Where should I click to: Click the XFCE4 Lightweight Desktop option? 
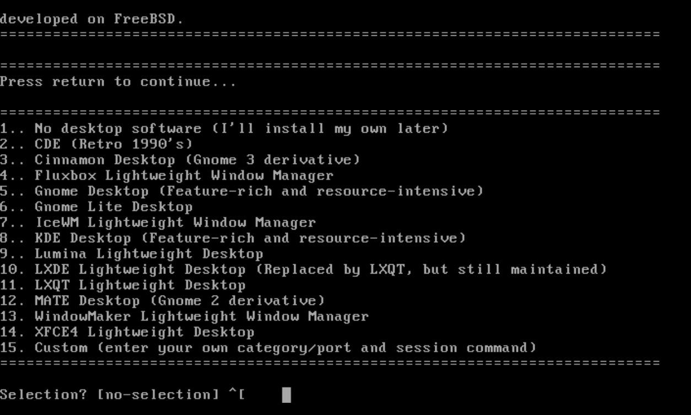click(x=127, y=332)
